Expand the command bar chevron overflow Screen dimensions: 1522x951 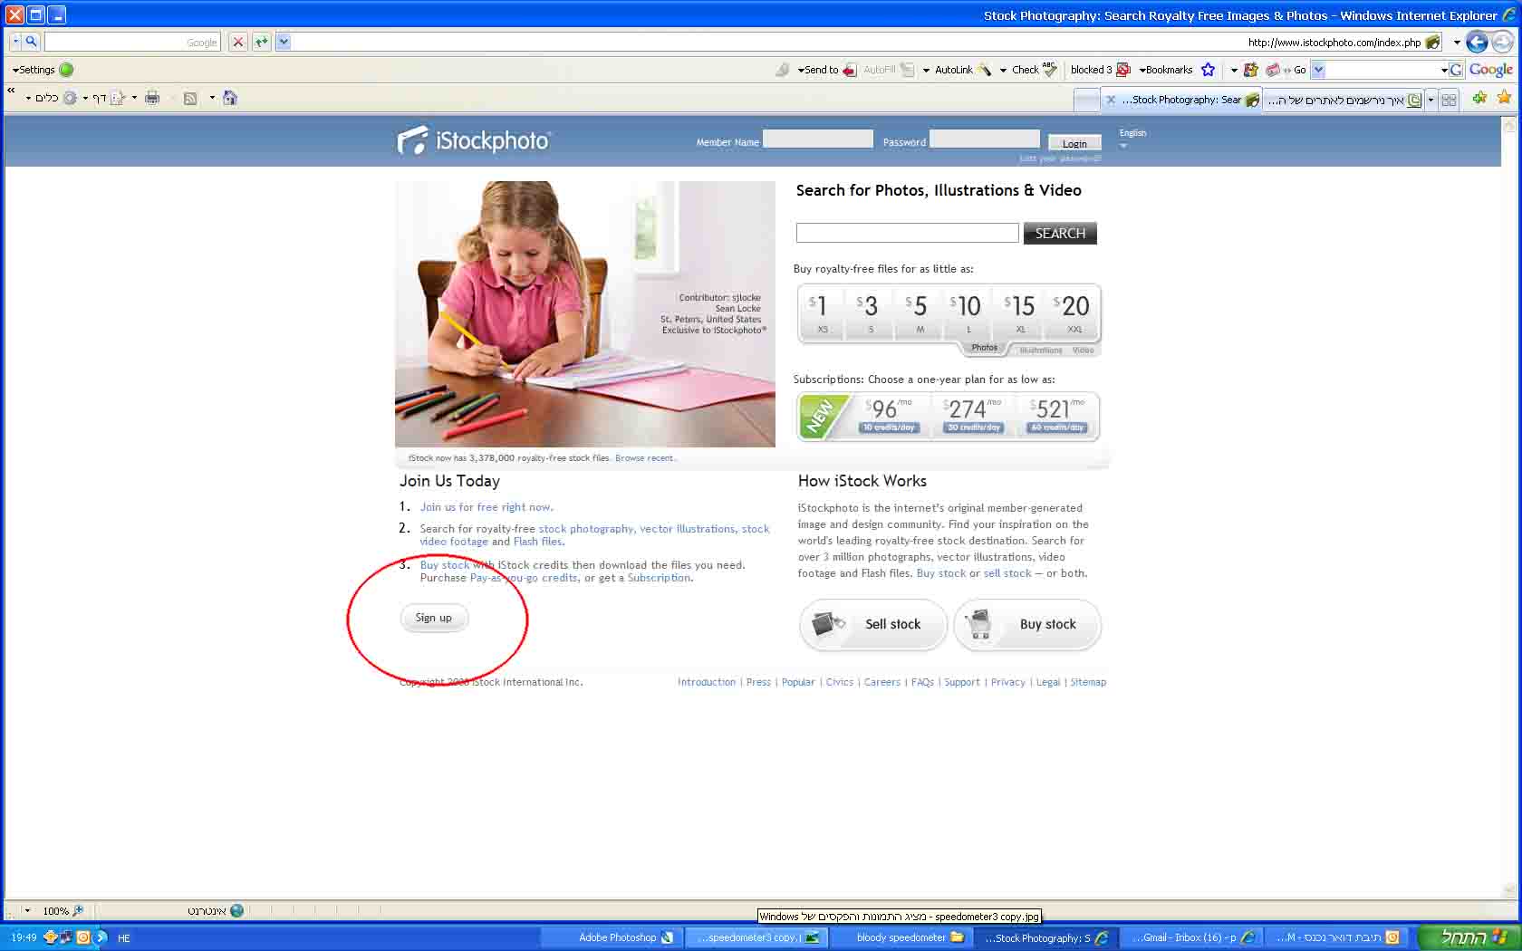click(x=11, y=91)
